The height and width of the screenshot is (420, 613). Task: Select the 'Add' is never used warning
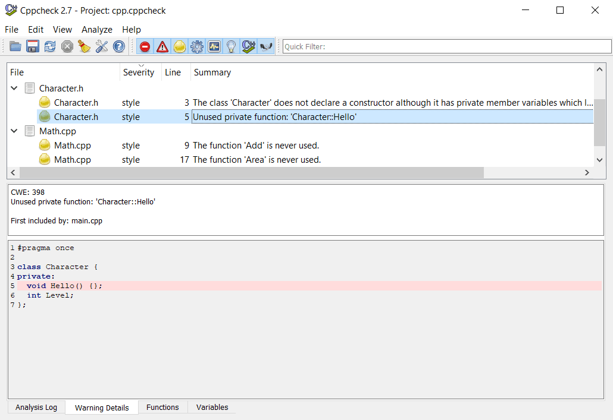click(x=256, y=146)
